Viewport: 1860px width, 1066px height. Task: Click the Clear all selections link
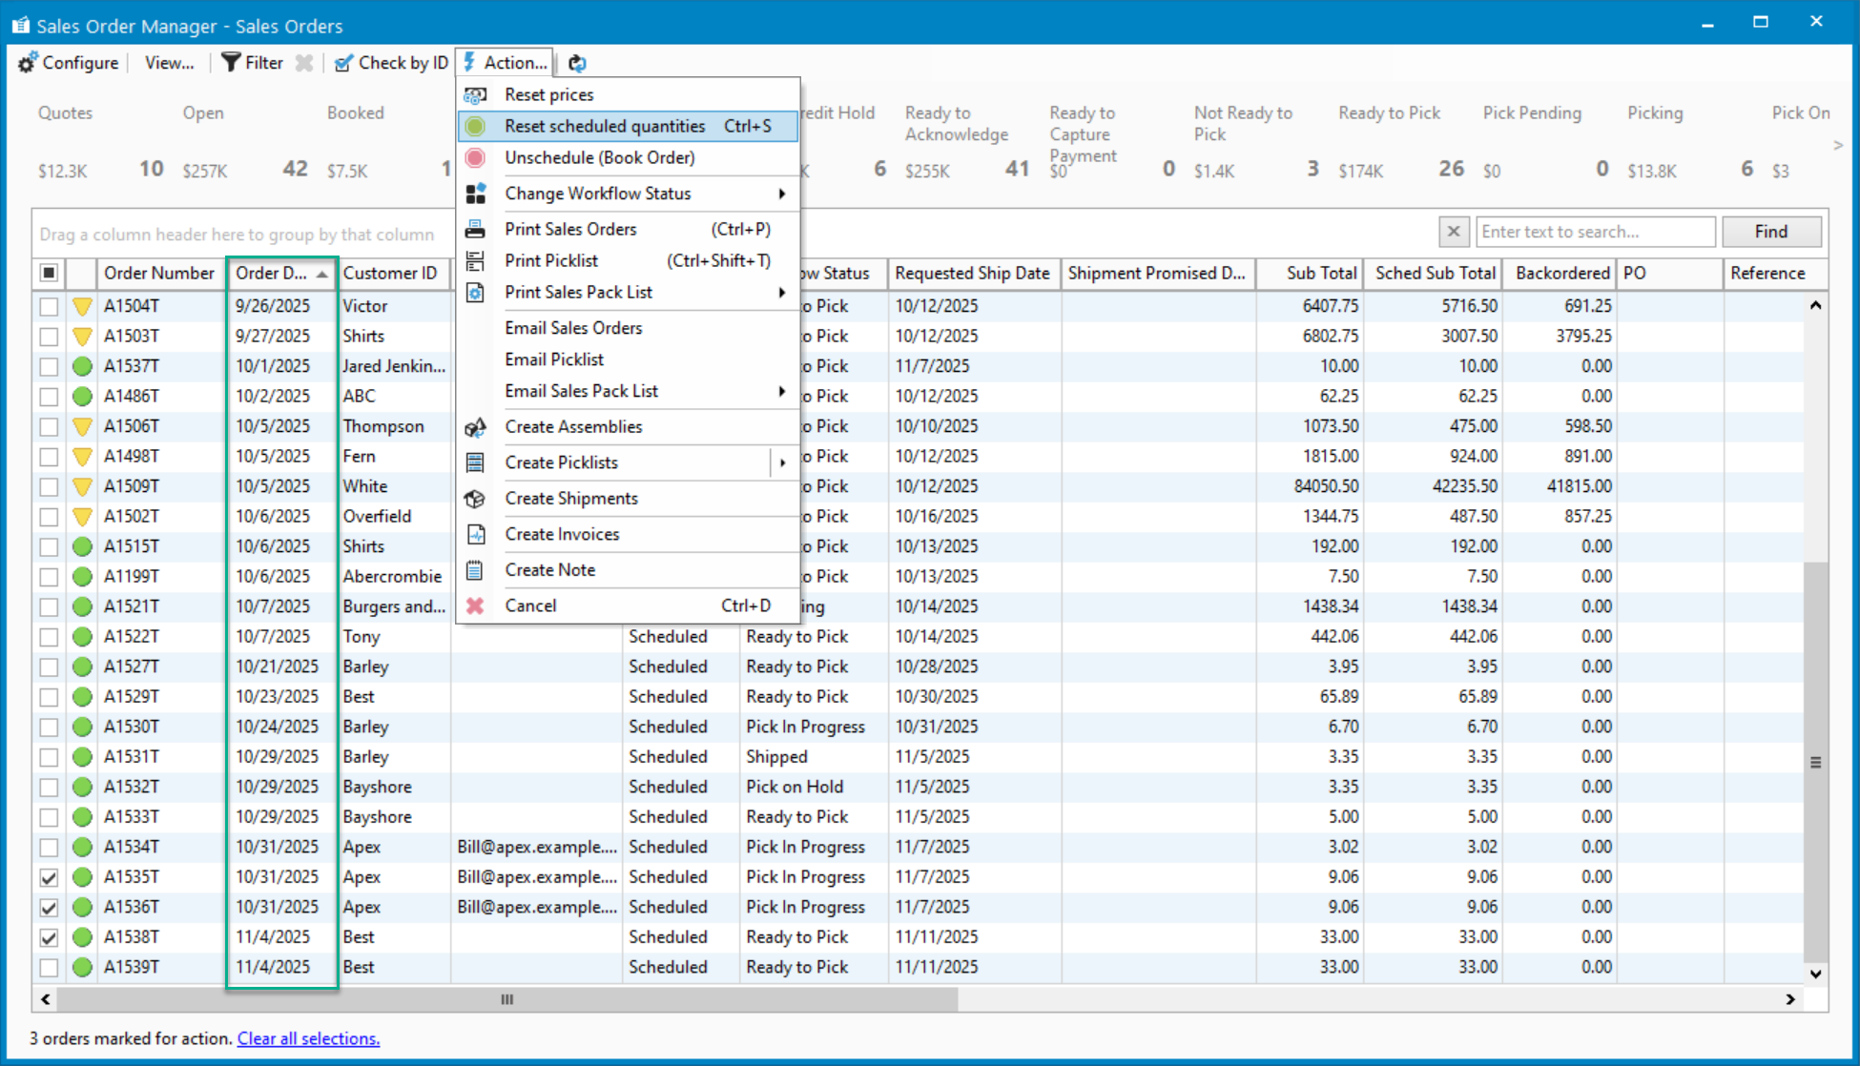[x=308, y=1038]
